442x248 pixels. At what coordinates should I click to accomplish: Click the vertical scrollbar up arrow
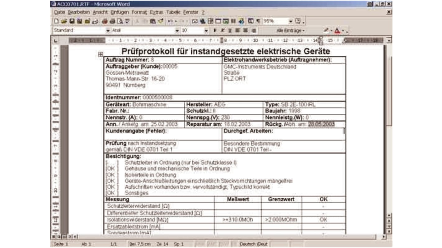pyautogui.click(x=389, y=40)
